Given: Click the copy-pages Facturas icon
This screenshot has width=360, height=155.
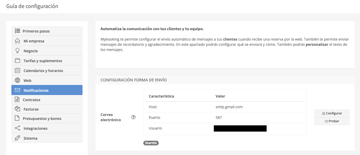Looking at the screenshot, I should tap(17, 109).
